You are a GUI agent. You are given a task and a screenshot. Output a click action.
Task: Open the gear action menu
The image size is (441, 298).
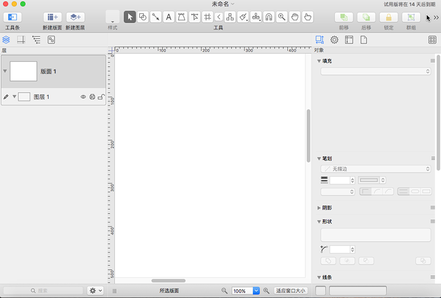[95, 290]
